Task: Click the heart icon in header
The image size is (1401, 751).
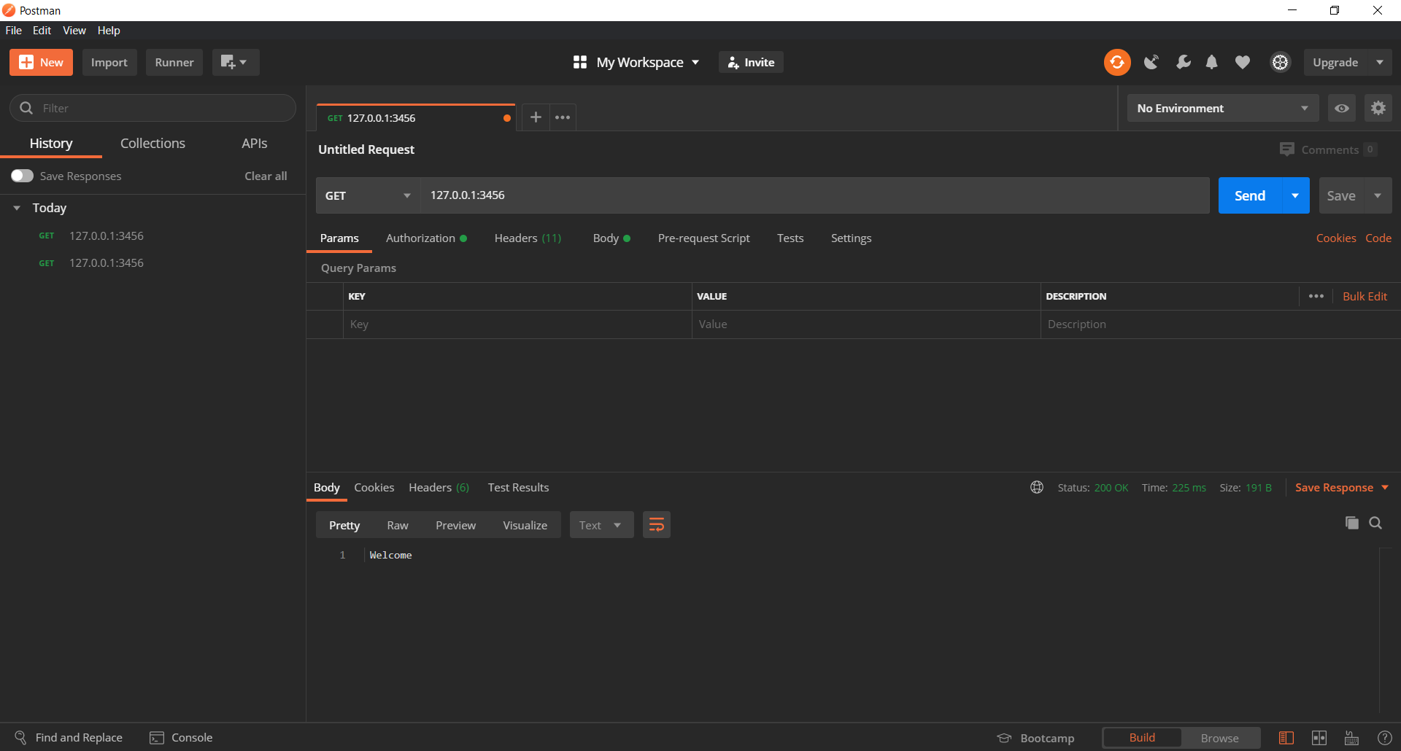Action: click(1243, 63)
